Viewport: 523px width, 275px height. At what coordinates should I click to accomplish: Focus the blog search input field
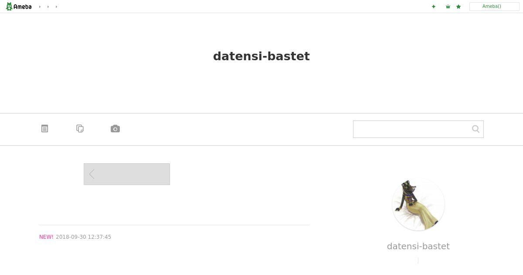pyautogui.click(x=412, y=129)
